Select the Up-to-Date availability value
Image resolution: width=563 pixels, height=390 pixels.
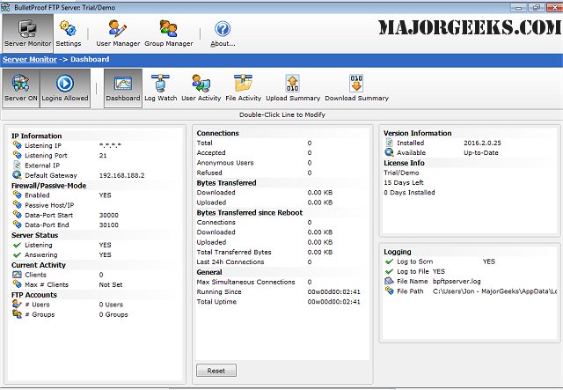pos(481,152)
